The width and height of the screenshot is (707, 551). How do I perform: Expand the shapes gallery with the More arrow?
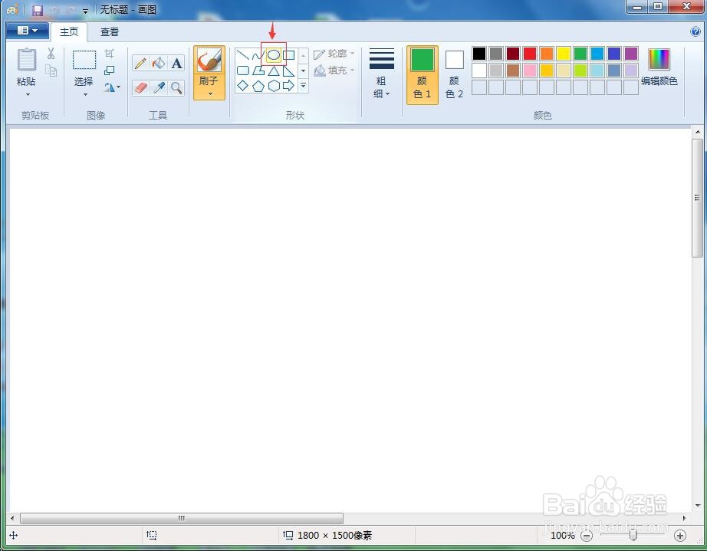(x=303, y=85)
